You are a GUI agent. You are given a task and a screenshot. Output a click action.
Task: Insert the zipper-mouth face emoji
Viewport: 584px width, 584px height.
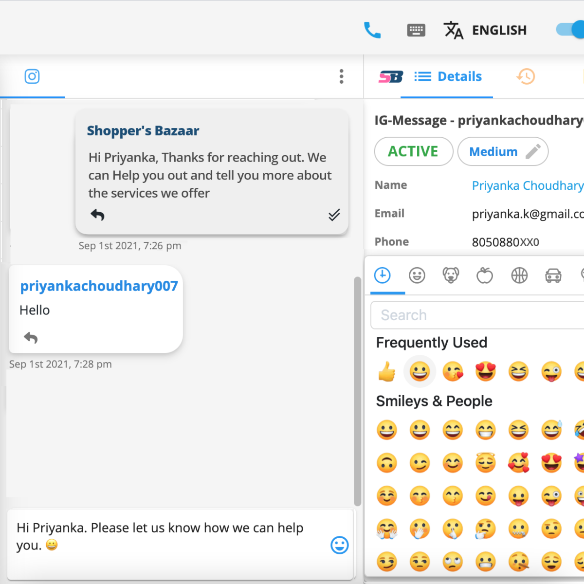(x=519, y=529)
